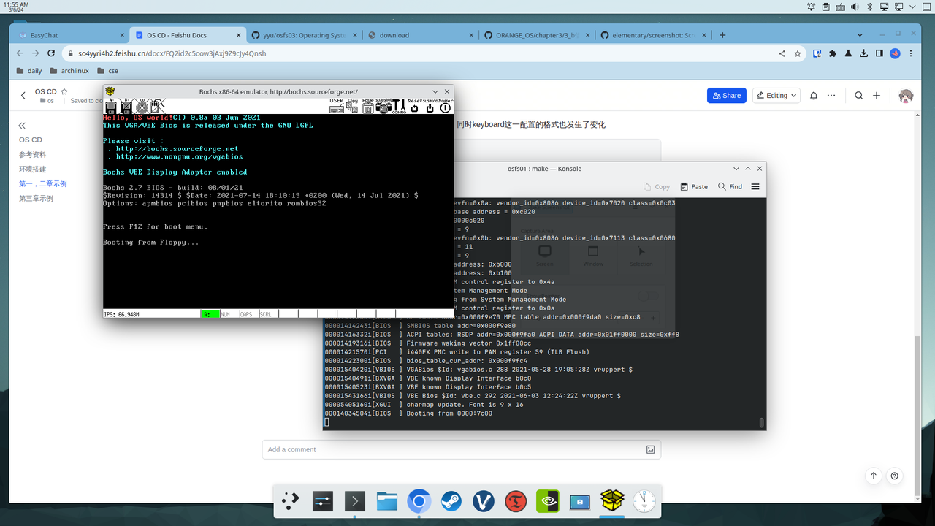Open Feishu notifications bell
This screenshot has width=935, height=526.
[813, 96]
